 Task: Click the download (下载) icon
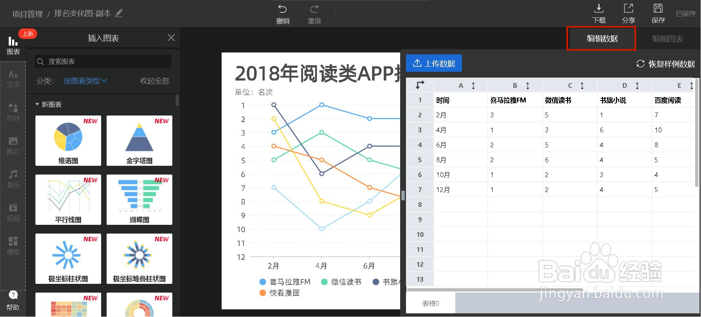(x=599, y=8)
